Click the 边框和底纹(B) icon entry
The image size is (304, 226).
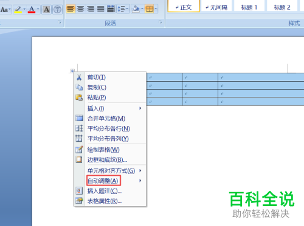[x=79, y=159]
